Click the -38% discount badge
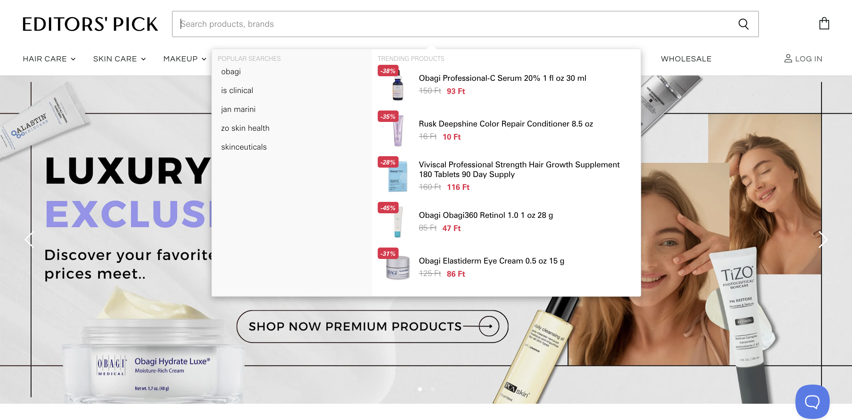 tap(388, 71)
